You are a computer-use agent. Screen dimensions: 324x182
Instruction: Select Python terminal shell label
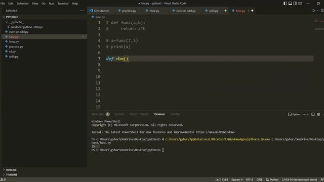pos(294,114)
